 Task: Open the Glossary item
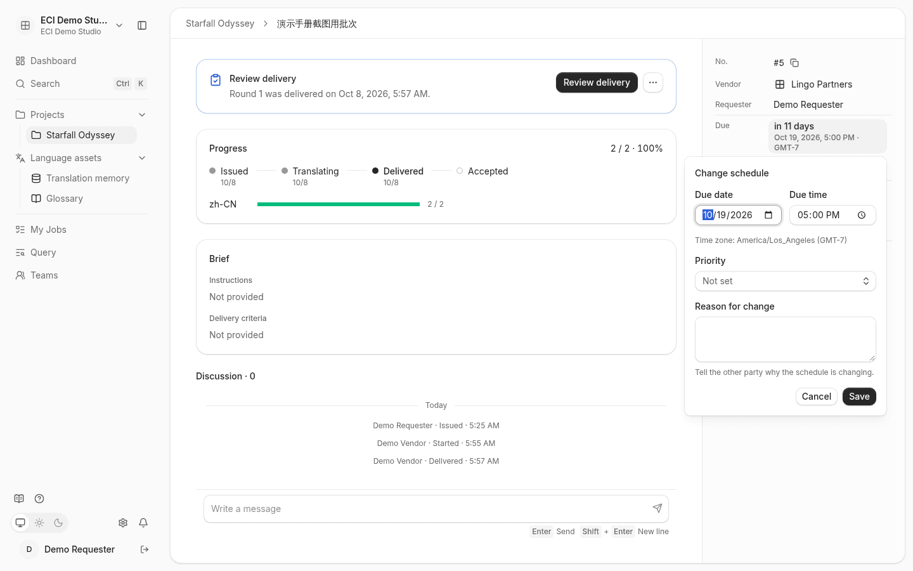81,199
